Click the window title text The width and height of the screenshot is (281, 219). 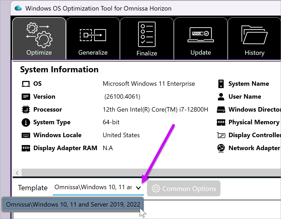click(99, 8)
